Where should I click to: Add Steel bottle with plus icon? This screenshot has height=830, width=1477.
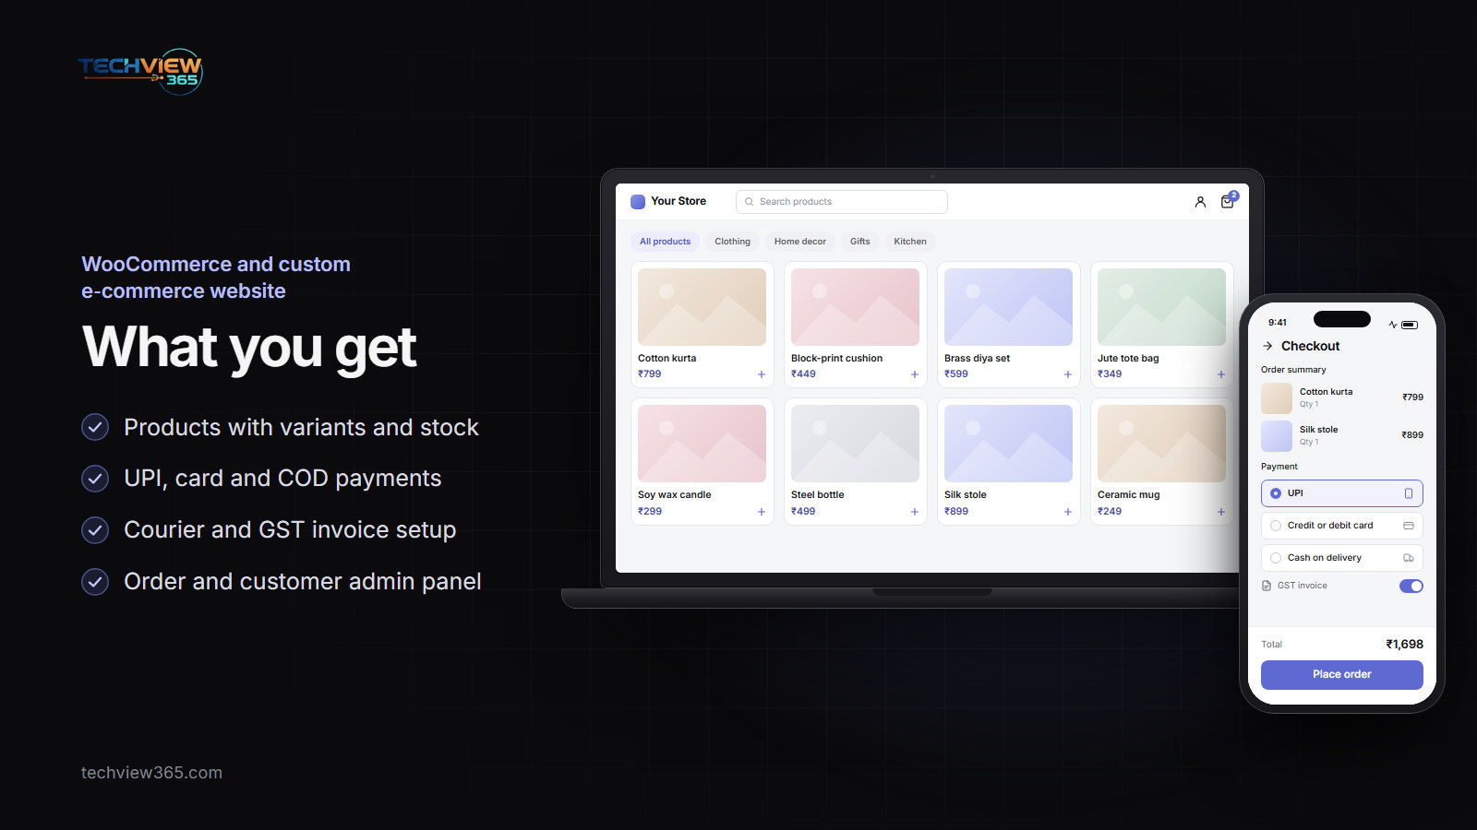click(x=915, y=512)
